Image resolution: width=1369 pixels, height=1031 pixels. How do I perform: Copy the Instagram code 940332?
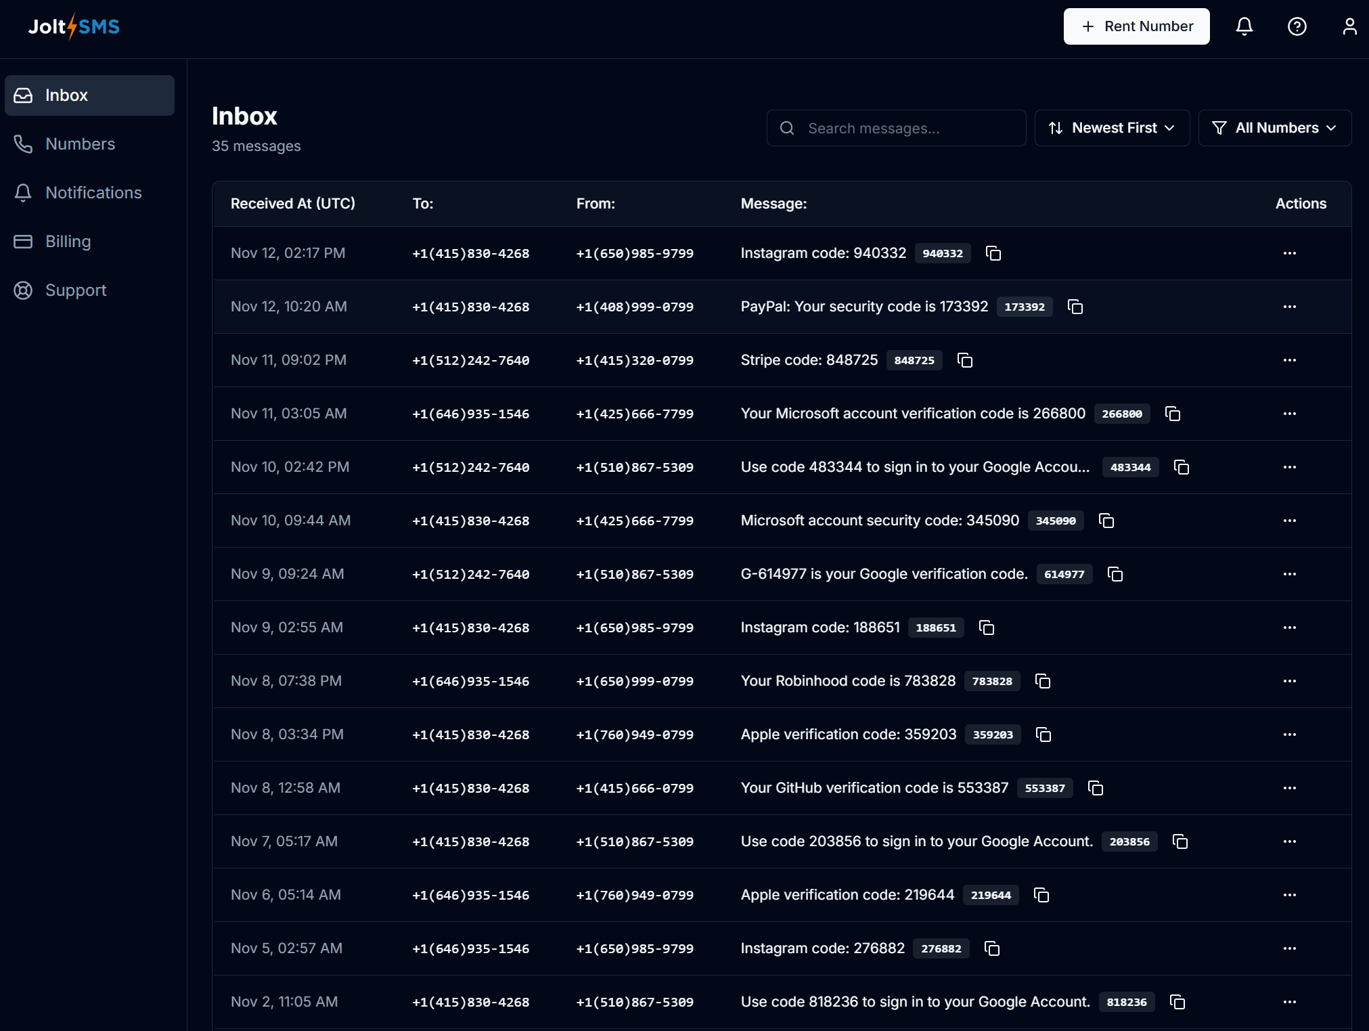(x=993, y=253)
